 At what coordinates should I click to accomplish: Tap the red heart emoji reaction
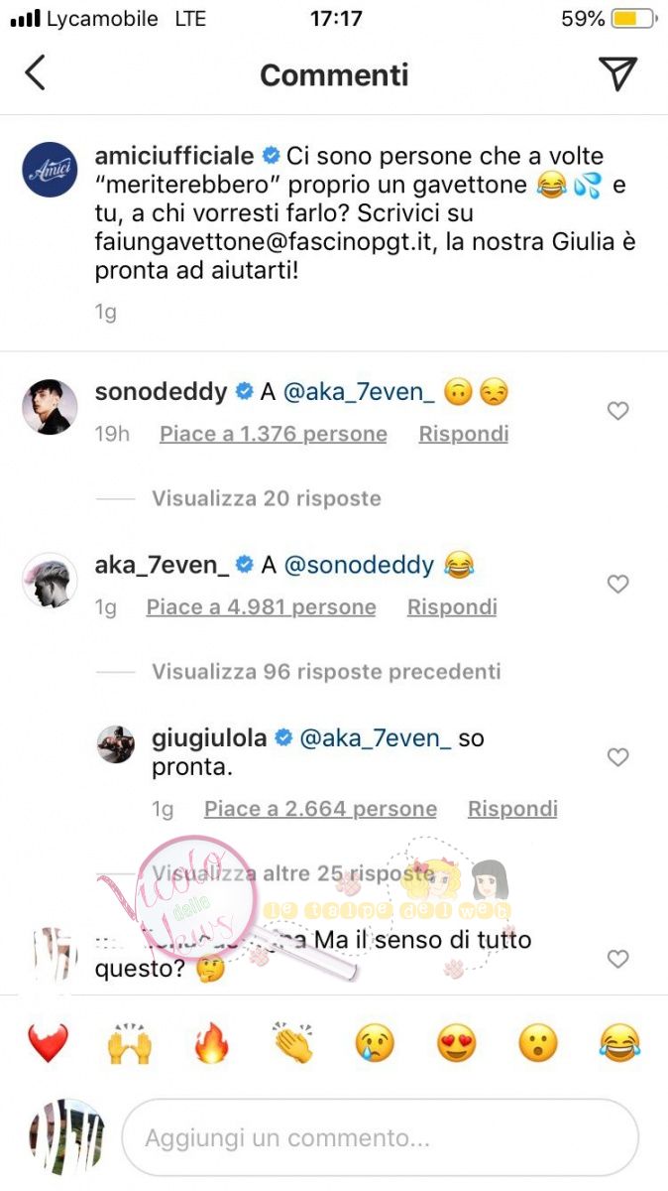pos(49,1043)
